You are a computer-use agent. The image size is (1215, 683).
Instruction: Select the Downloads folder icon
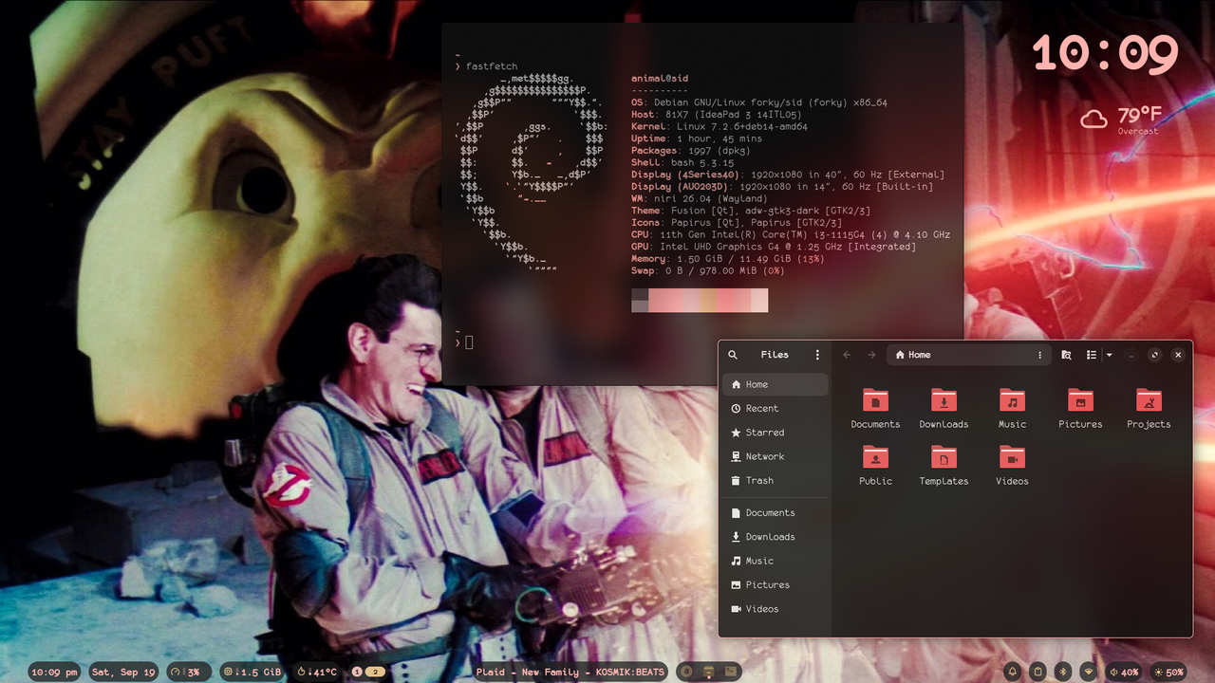(944, 399)
